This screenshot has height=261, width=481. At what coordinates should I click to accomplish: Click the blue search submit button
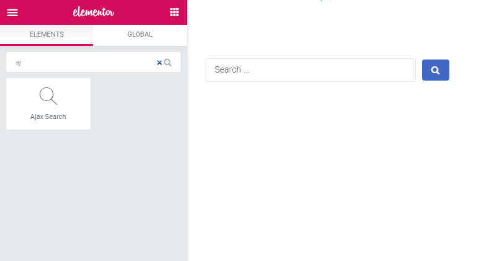click(435, 70)
